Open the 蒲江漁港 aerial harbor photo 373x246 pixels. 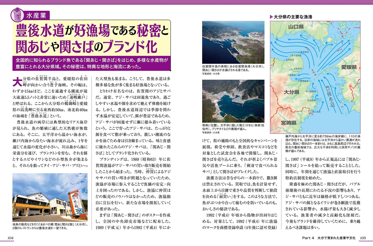[233, 101]
